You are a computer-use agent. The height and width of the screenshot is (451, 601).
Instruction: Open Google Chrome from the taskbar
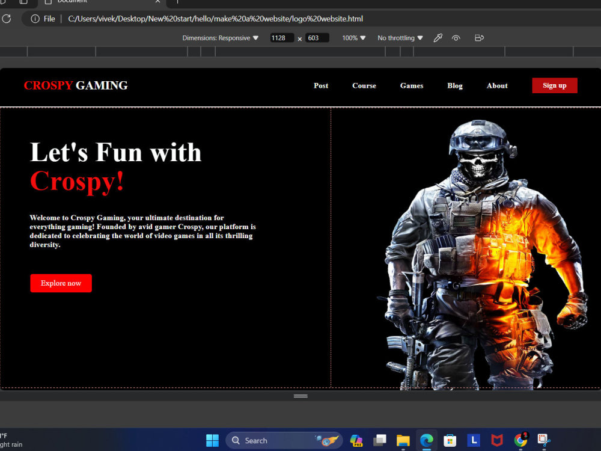point(520,440)
